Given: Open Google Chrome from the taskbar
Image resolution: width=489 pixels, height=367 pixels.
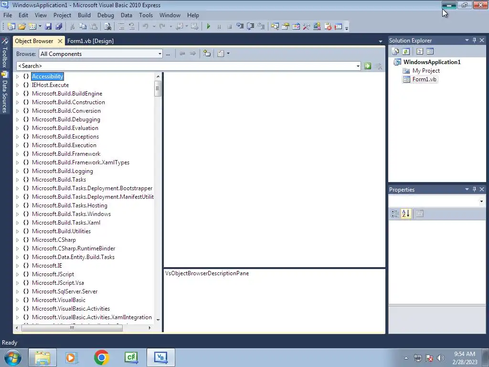Looking at the screenshot, I should [x=101, y=357].
